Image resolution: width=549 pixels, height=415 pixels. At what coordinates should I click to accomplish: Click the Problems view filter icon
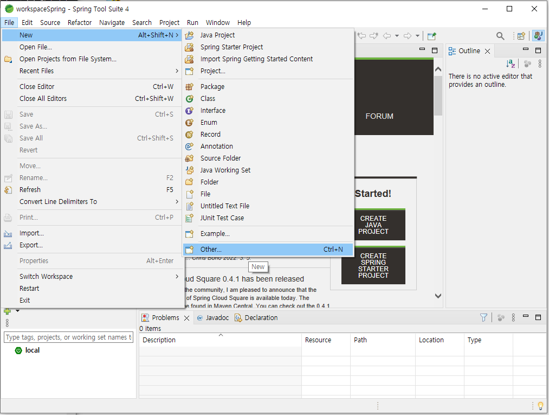pyautogui.click(x=483, y=317)
